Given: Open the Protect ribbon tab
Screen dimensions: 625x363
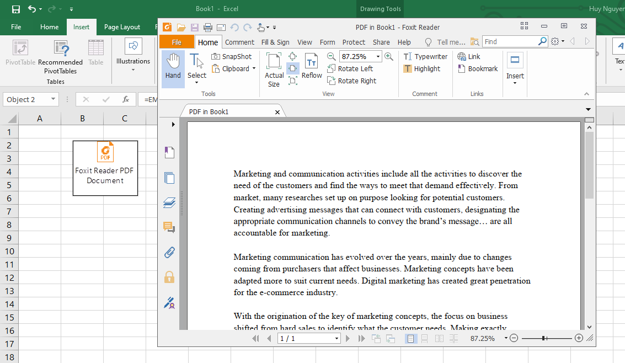Looking at the screenshot, I should pos(354,42).
